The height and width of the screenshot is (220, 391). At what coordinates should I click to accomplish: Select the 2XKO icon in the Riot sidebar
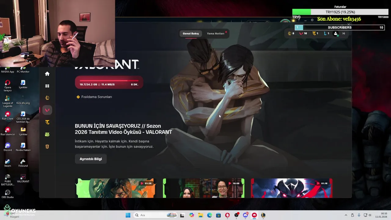tap(47, 134)
